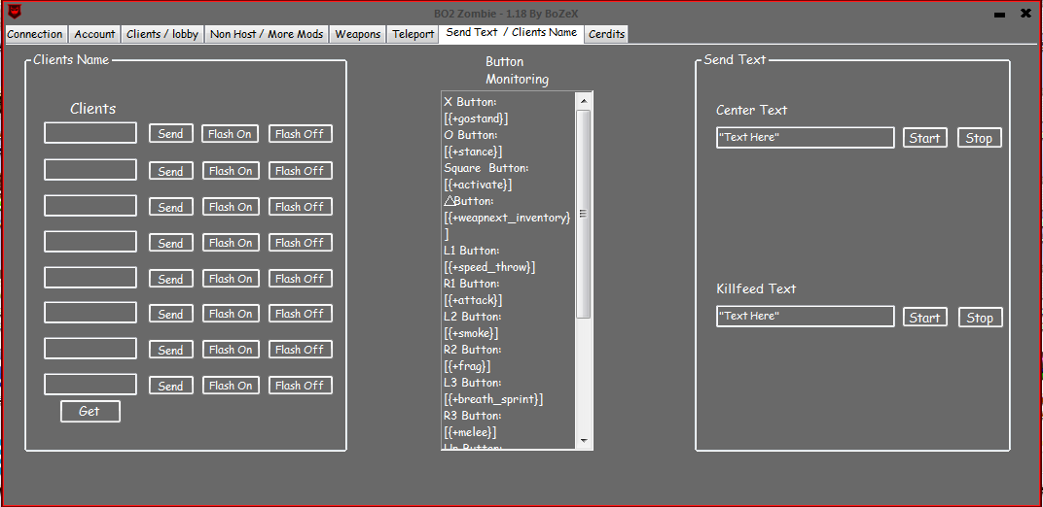Open the Cerdits tab
This screenshot has height=507, width=1043.
click(x=607, y=35)
